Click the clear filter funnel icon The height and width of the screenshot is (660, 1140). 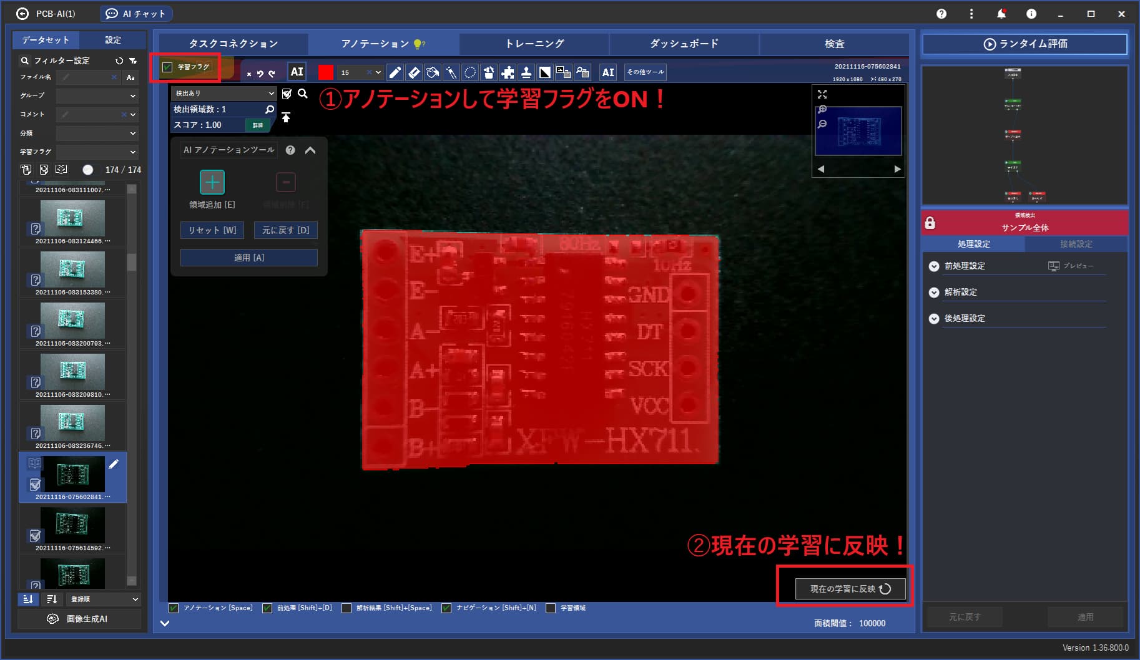tap(133, 61)
